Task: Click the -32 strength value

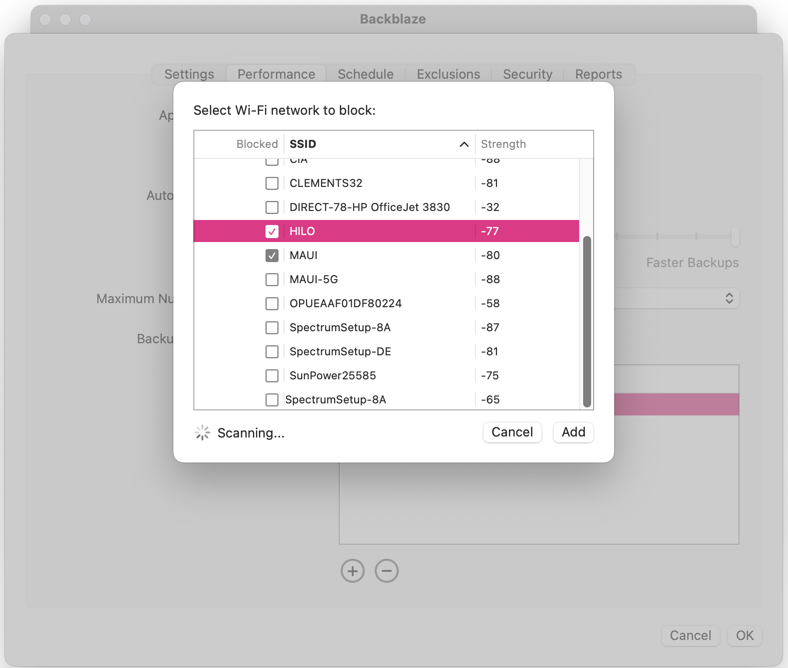Action: (490, 207)
